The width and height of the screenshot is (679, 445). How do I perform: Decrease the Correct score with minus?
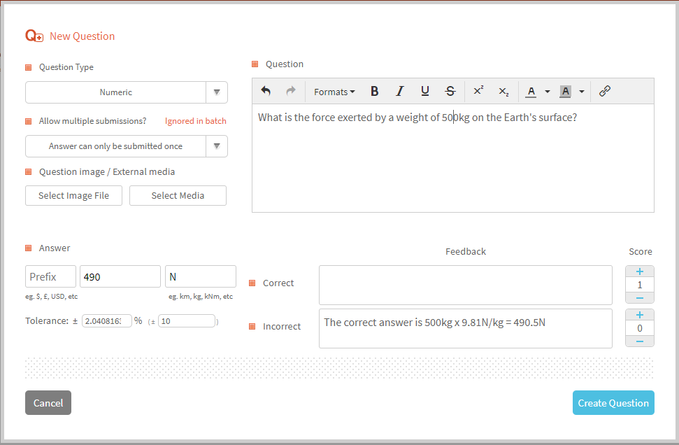coord(640,298)
